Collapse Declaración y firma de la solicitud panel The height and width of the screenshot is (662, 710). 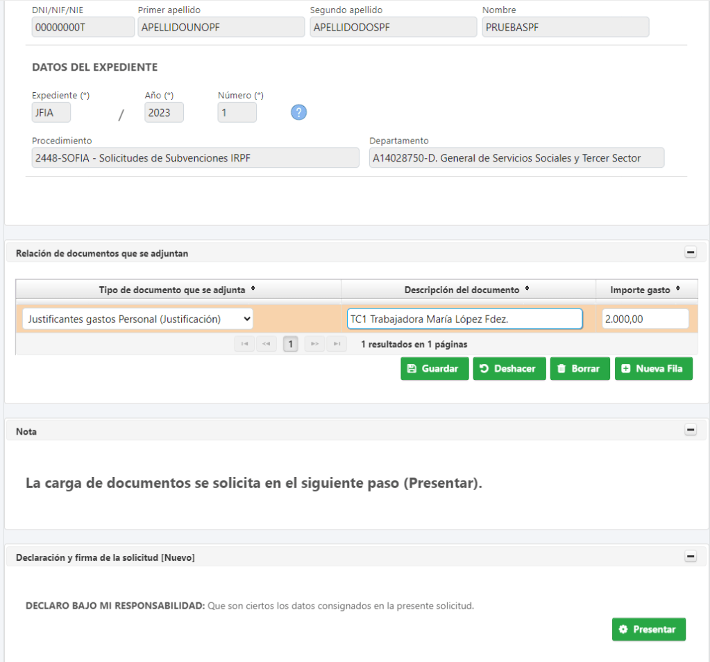[x=691, y=557]
